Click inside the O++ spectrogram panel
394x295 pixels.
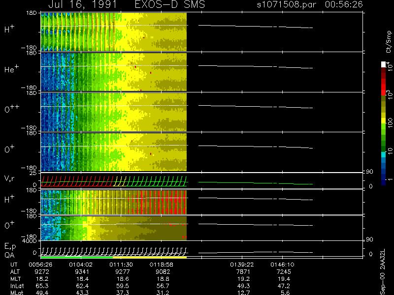click(114, 112)
